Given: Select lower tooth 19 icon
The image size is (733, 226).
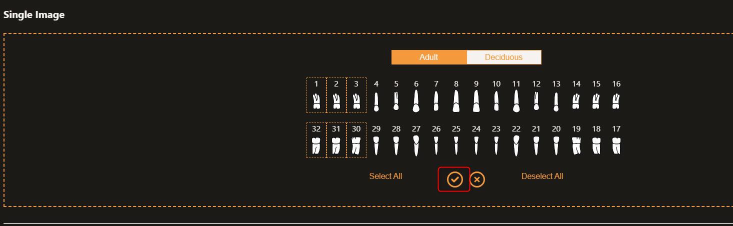Looking at the screenshot, I should (x=576, y=145).
